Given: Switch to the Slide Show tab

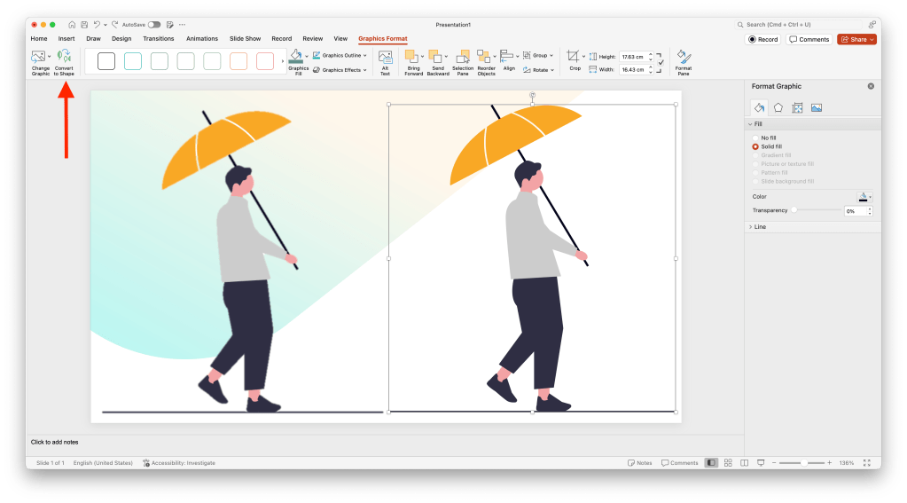Looking at the screenshot, I should tap(245, 39).
